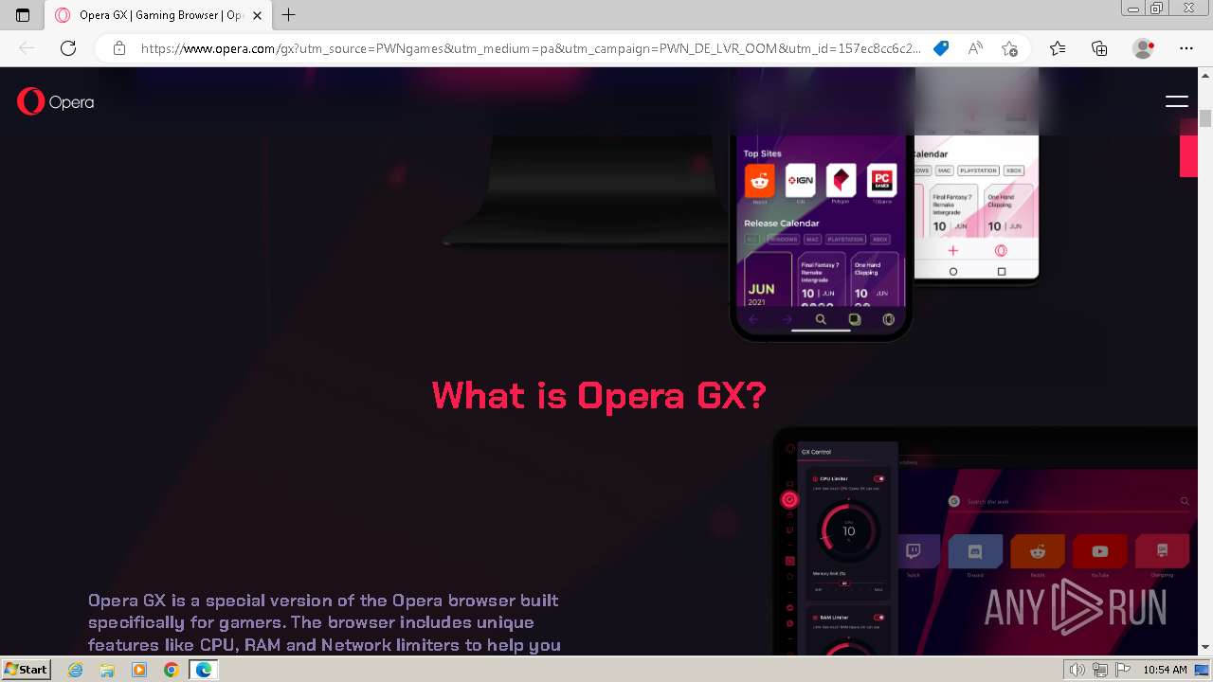Viewport: 1213px width, 682px height.
Task: Open Collections panel
Action: 1099,48
